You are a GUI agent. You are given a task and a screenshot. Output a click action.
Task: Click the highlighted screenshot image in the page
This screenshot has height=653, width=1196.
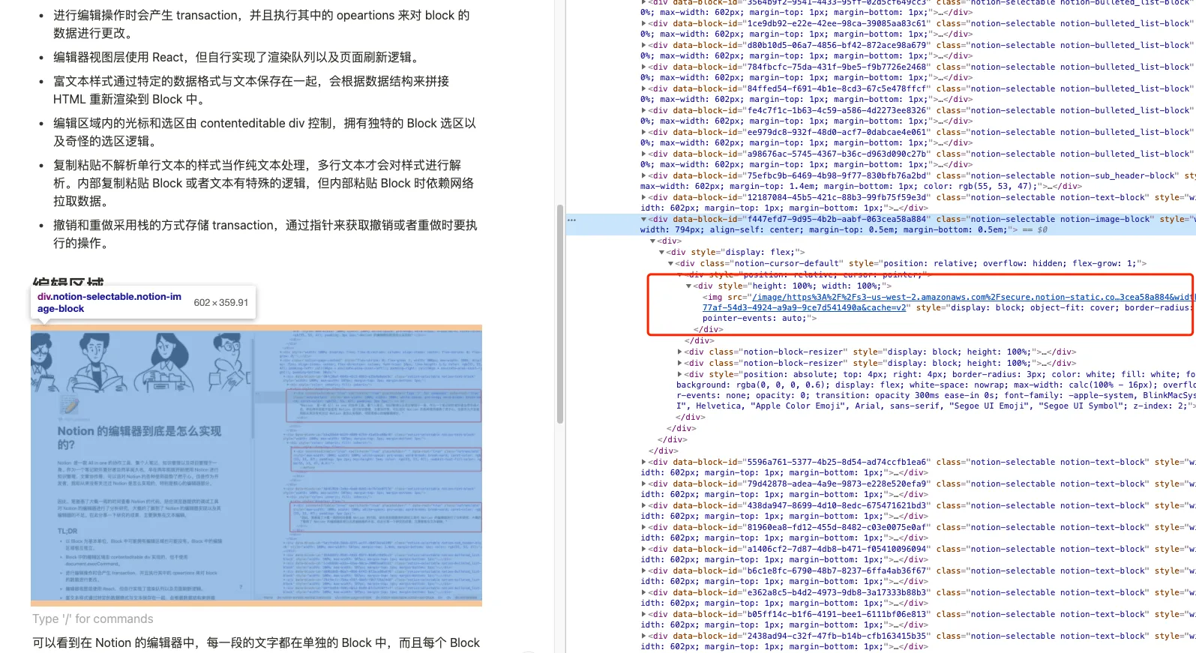click(256, 465)
